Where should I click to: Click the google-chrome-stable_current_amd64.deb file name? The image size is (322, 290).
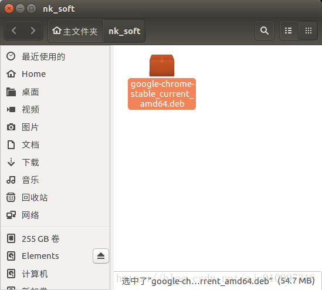tap(162, 94)
